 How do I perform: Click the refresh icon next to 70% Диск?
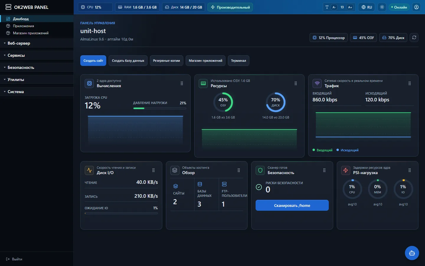pyautogui.click(x=414, y=38)
